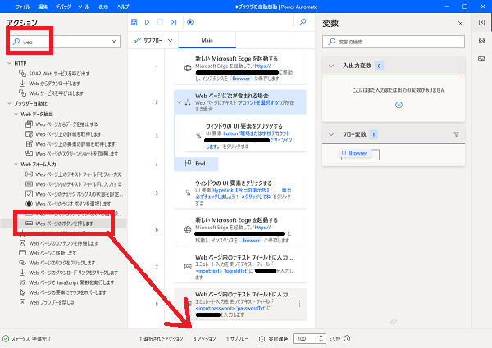492x348 pixels.
Task: Open flow search magnifier icon
Action: 303,22
